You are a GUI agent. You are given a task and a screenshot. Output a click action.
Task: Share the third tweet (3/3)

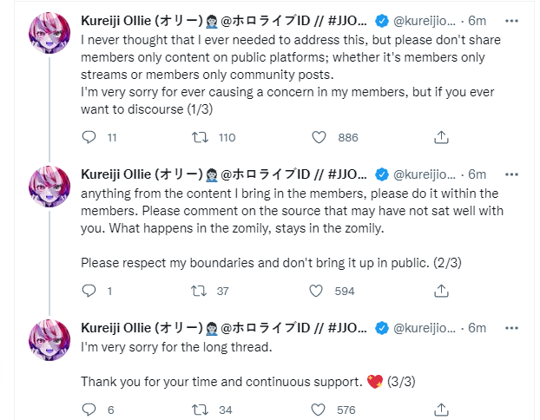(x=440, y=410)
